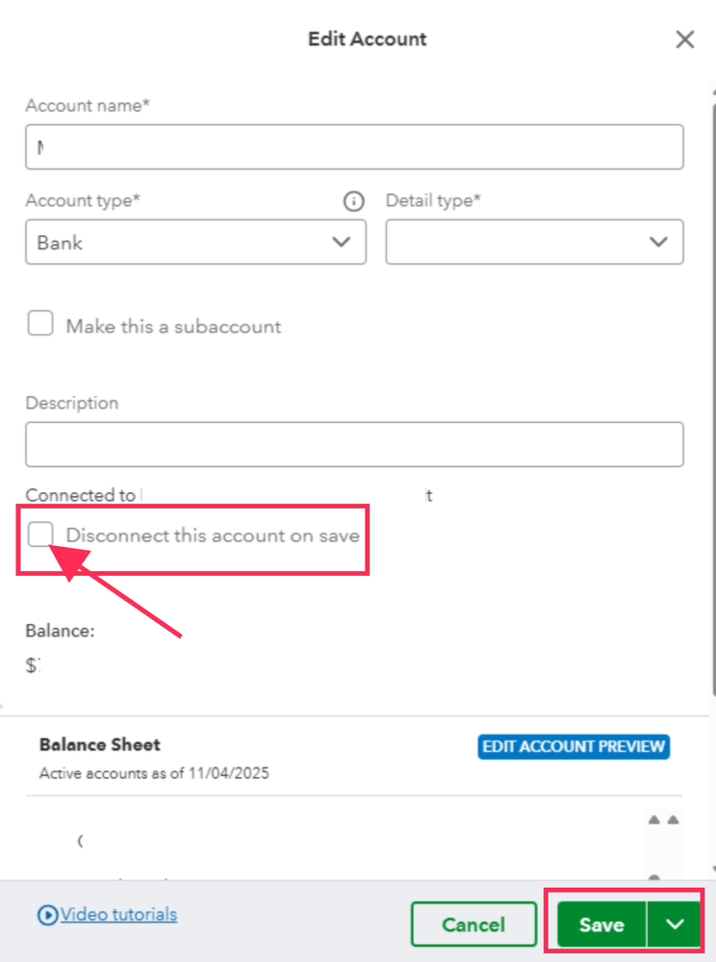The width and height of the screenshot is (716, 962).
Task: Click into the Account name field
Action: (354, 147)
